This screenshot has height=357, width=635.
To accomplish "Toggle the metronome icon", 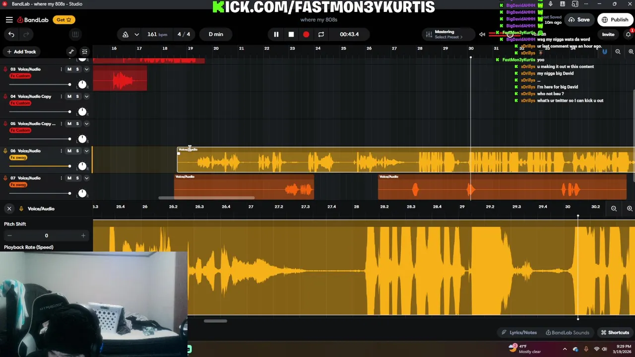I will pos(126,34).
